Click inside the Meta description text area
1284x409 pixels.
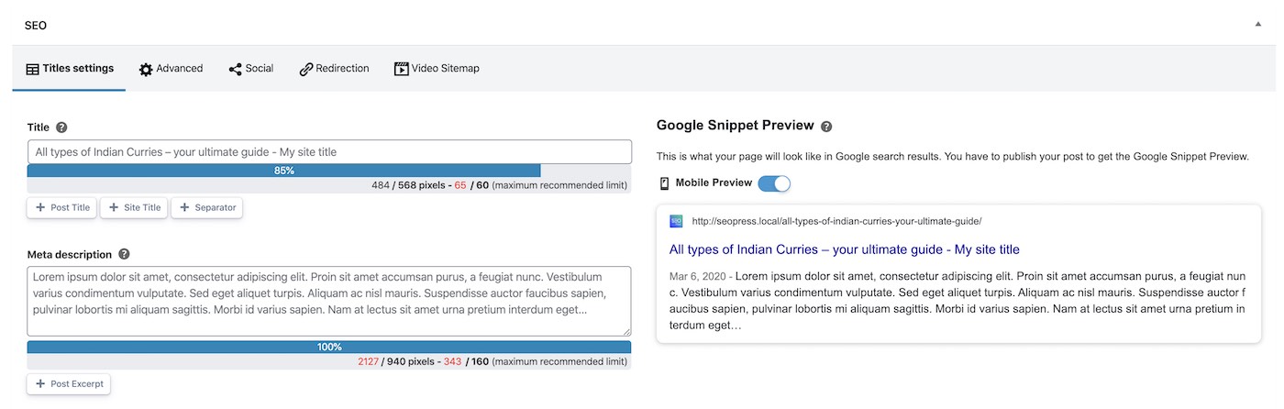click(x=329, y=301)
